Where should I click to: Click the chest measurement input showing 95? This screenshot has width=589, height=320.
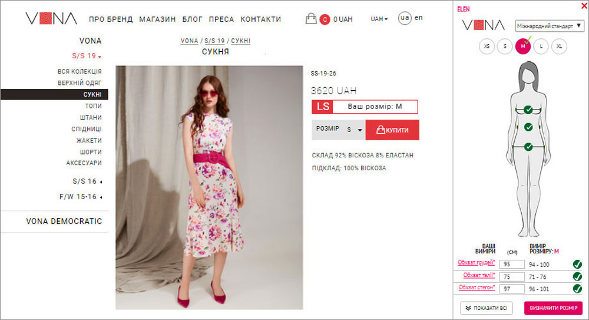click(x=512, y=265)
